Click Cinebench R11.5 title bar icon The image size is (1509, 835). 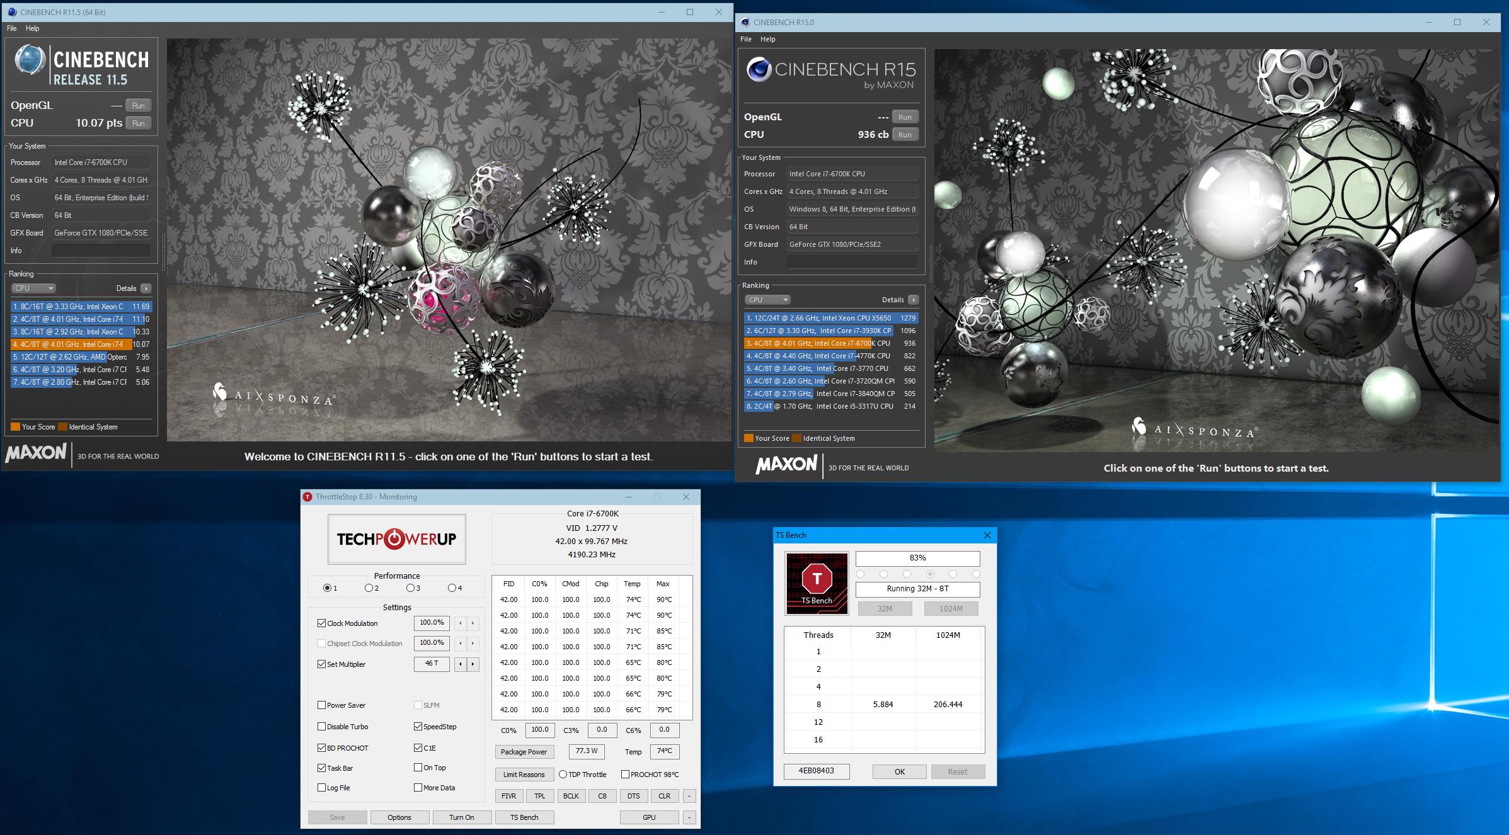12,12
